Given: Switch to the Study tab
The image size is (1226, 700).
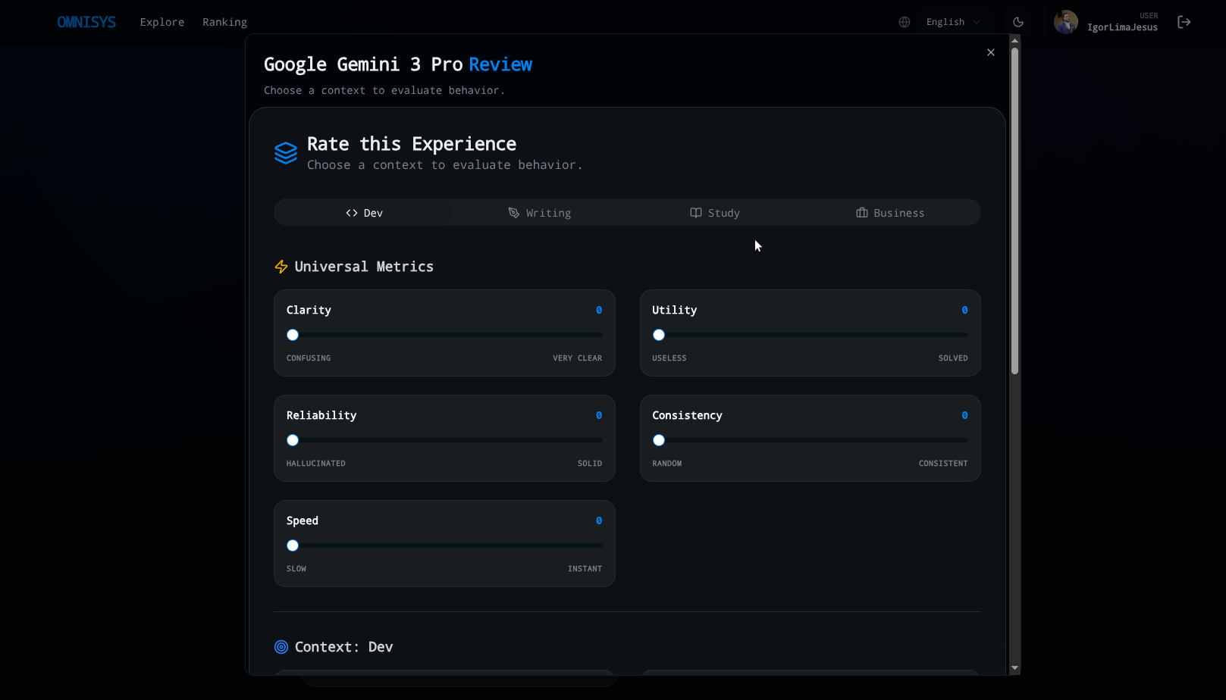Looking at the screenshot, I should coord(715,212).
